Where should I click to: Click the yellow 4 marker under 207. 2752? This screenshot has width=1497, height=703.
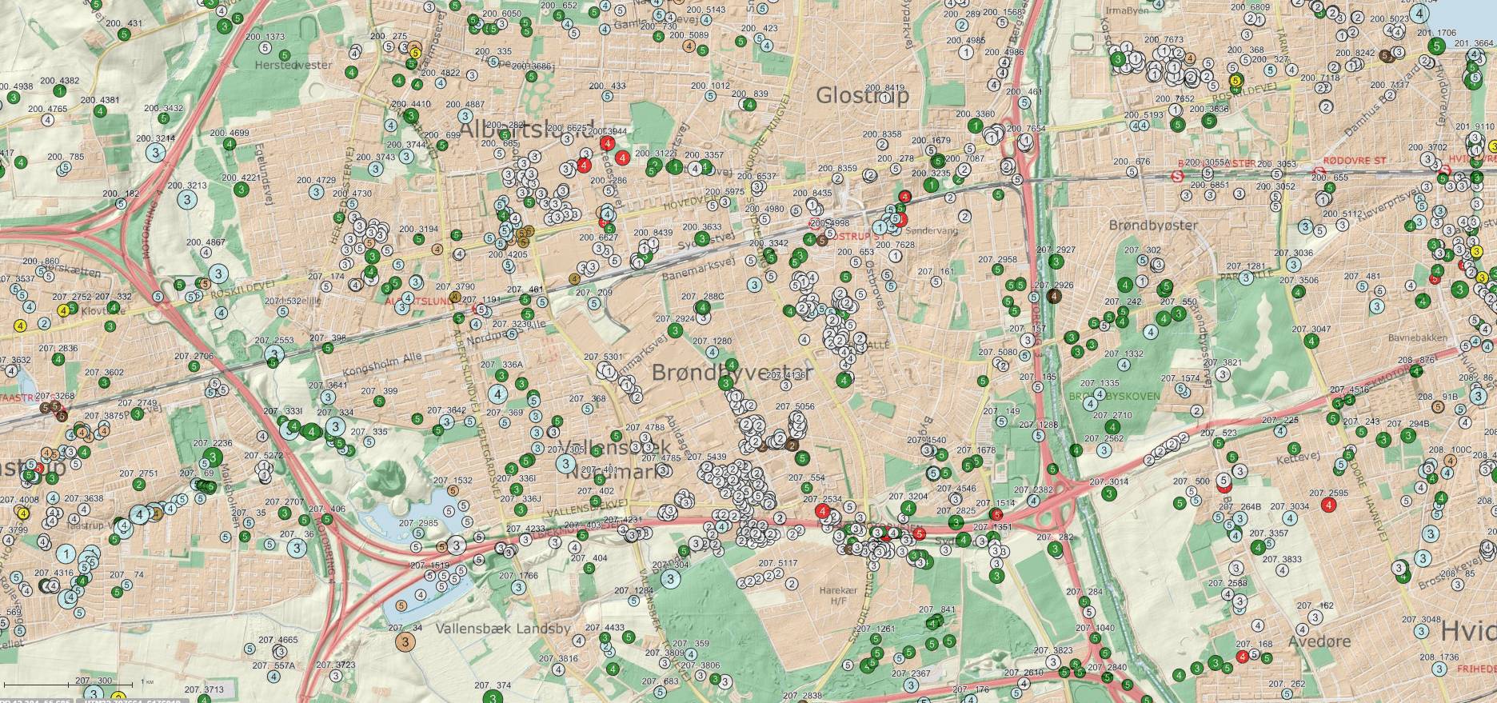[62, 310]
